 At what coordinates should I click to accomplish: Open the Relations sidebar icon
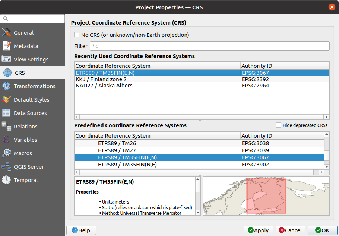(7, 126)
